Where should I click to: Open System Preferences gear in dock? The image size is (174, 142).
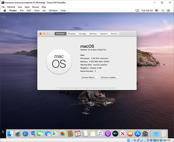pos(145,133)
